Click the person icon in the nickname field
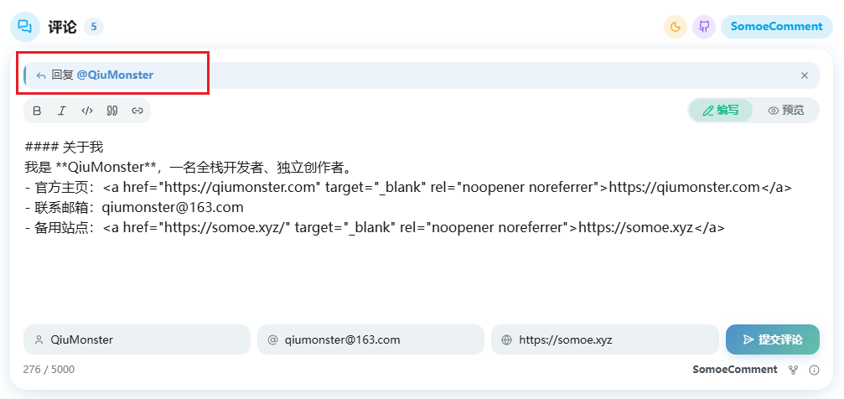This screenshot has width=844, height=399. click(x=39, y=339)
